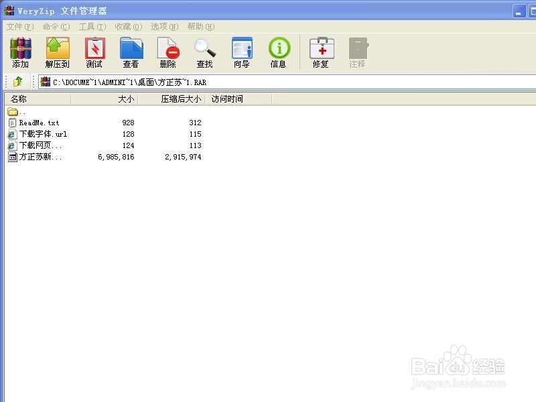536x402 pixels.
Task: Sort by Size (大小) column header
Action: click(x=105, y=99)
